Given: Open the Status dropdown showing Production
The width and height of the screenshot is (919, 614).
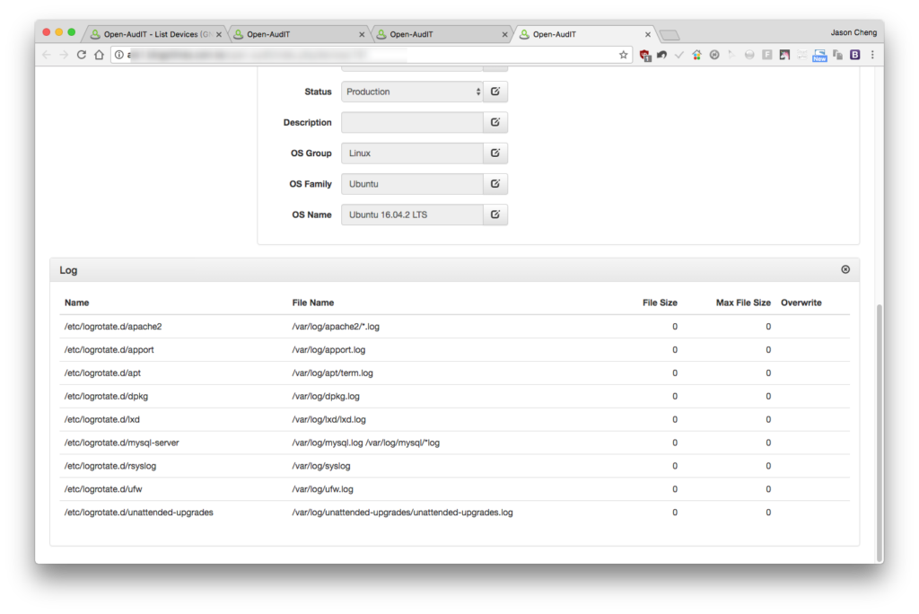Looking at the screenshot, I should point(412,92).
